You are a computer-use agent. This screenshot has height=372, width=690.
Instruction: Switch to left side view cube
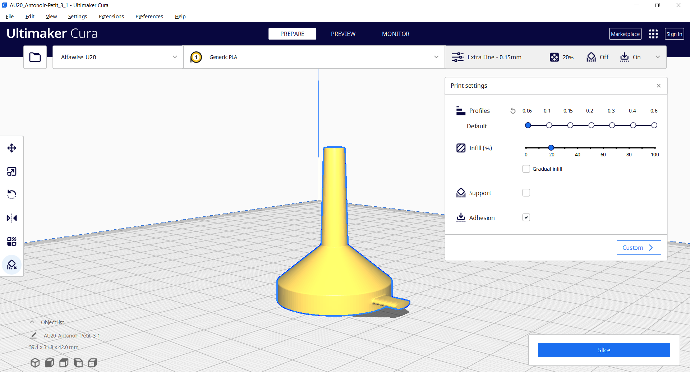tap(78, 363)
